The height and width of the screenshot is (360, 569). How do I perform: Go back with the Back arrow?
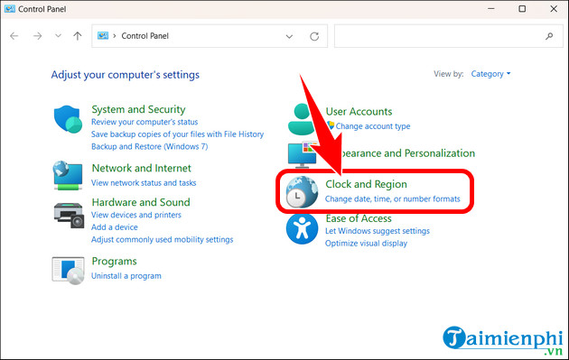[x=14, y=36]
